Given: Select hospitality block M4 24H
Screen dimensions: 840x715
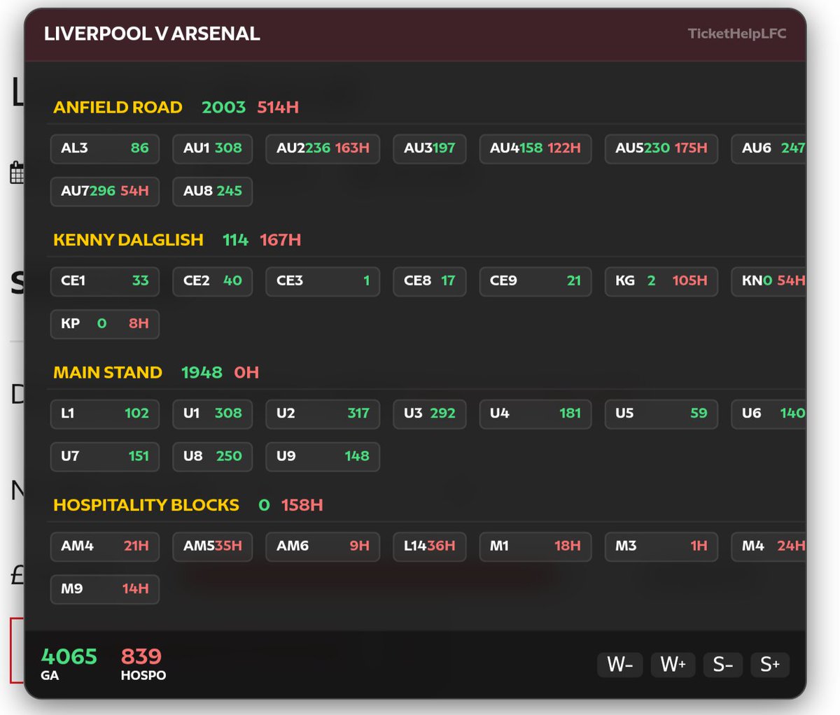Looking at the screenshot, I should click(x=769, y=546).
